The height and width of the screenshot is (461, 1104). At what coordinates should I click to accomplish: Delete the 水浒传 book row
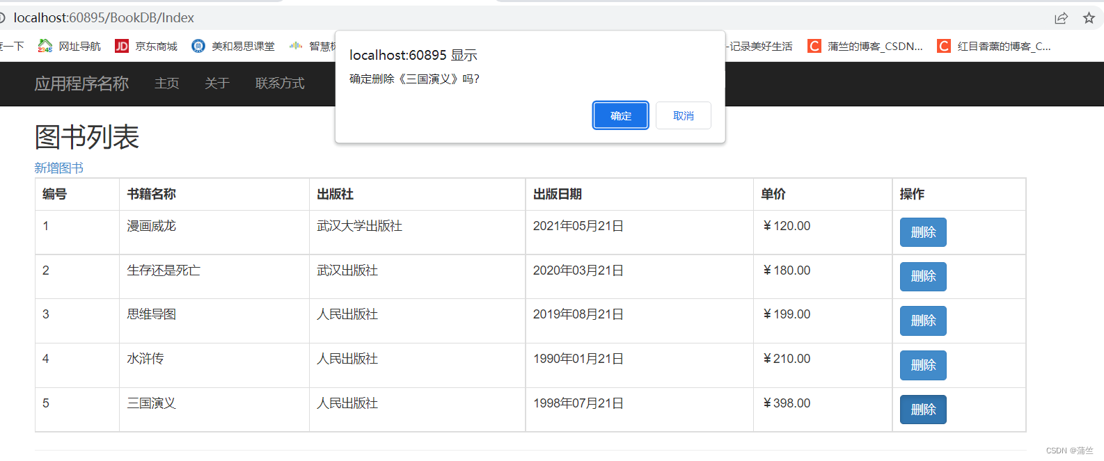(x=923, y=365)
